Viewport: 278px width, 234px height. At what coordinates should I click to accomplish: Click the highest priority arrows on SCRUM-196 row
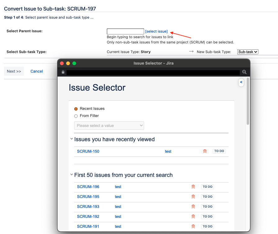193,187
